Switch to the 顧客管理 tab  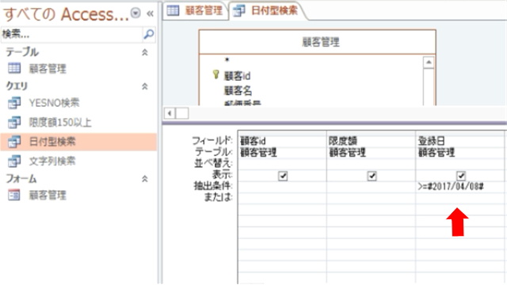pos(195,10)
